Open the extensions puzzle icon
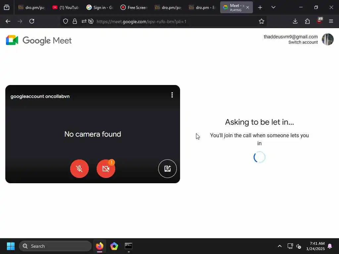The image size is (339, 254). tap(307, 21)
